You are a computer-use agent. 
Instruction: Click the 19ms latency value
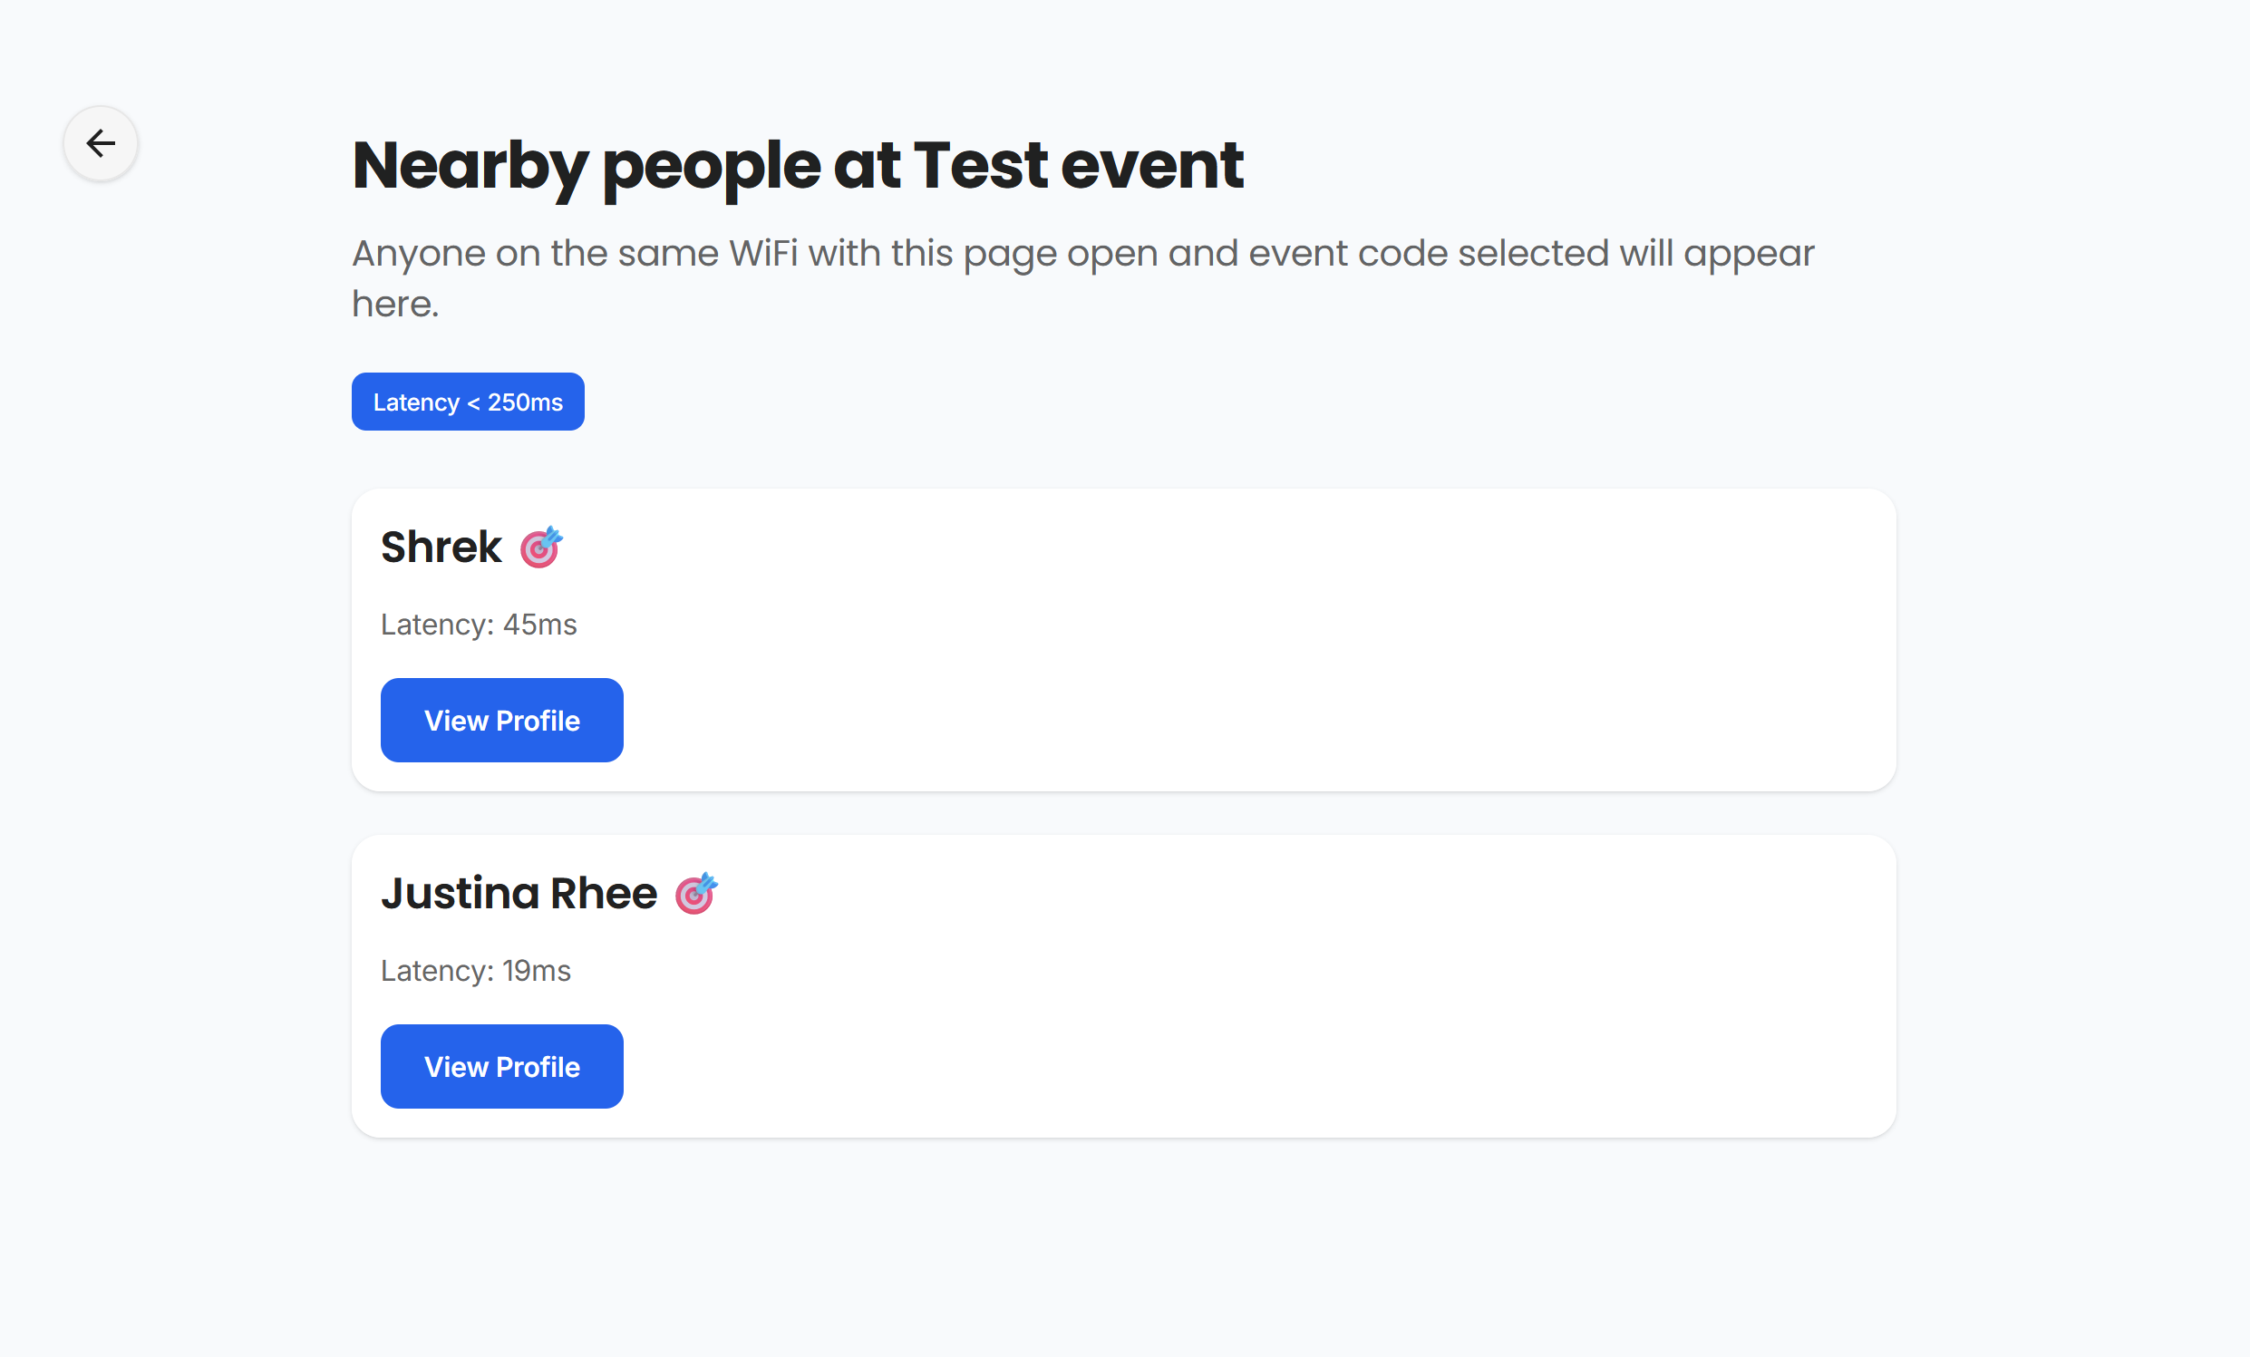click(x=536, y=971)
